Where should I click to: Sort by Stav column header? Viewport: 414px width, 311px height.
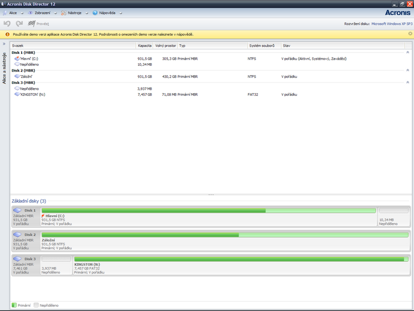click(343, 46)
